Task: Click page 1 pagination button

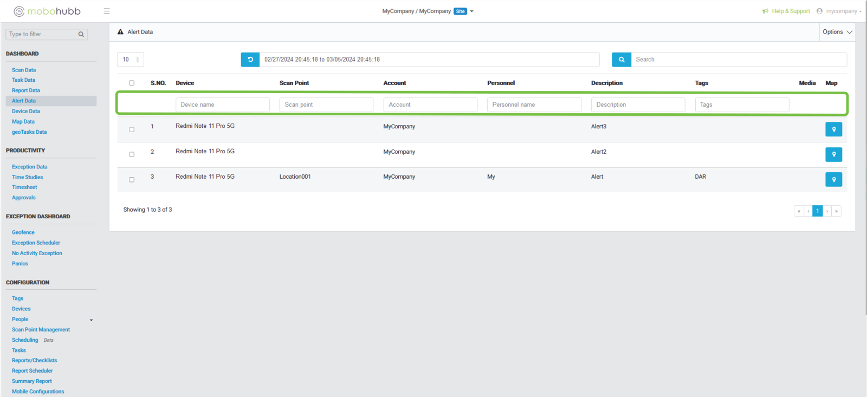Action: (x=817, y=211)
